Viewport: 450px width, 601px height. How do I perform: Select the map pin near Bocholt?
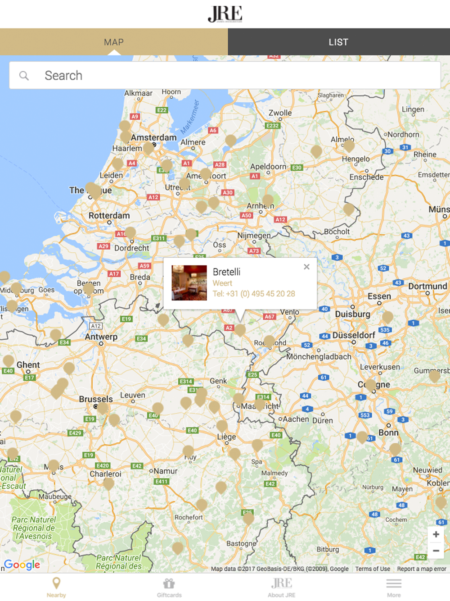[x=349, y=209]
